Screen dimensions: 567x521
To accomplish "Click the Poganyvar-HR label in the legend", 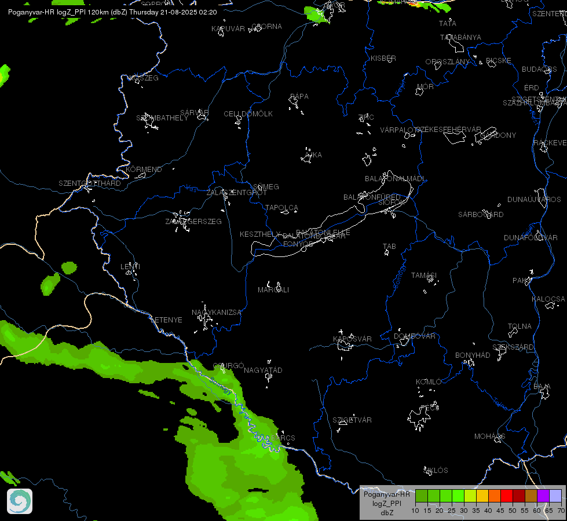I will click(x=386, y=494).
